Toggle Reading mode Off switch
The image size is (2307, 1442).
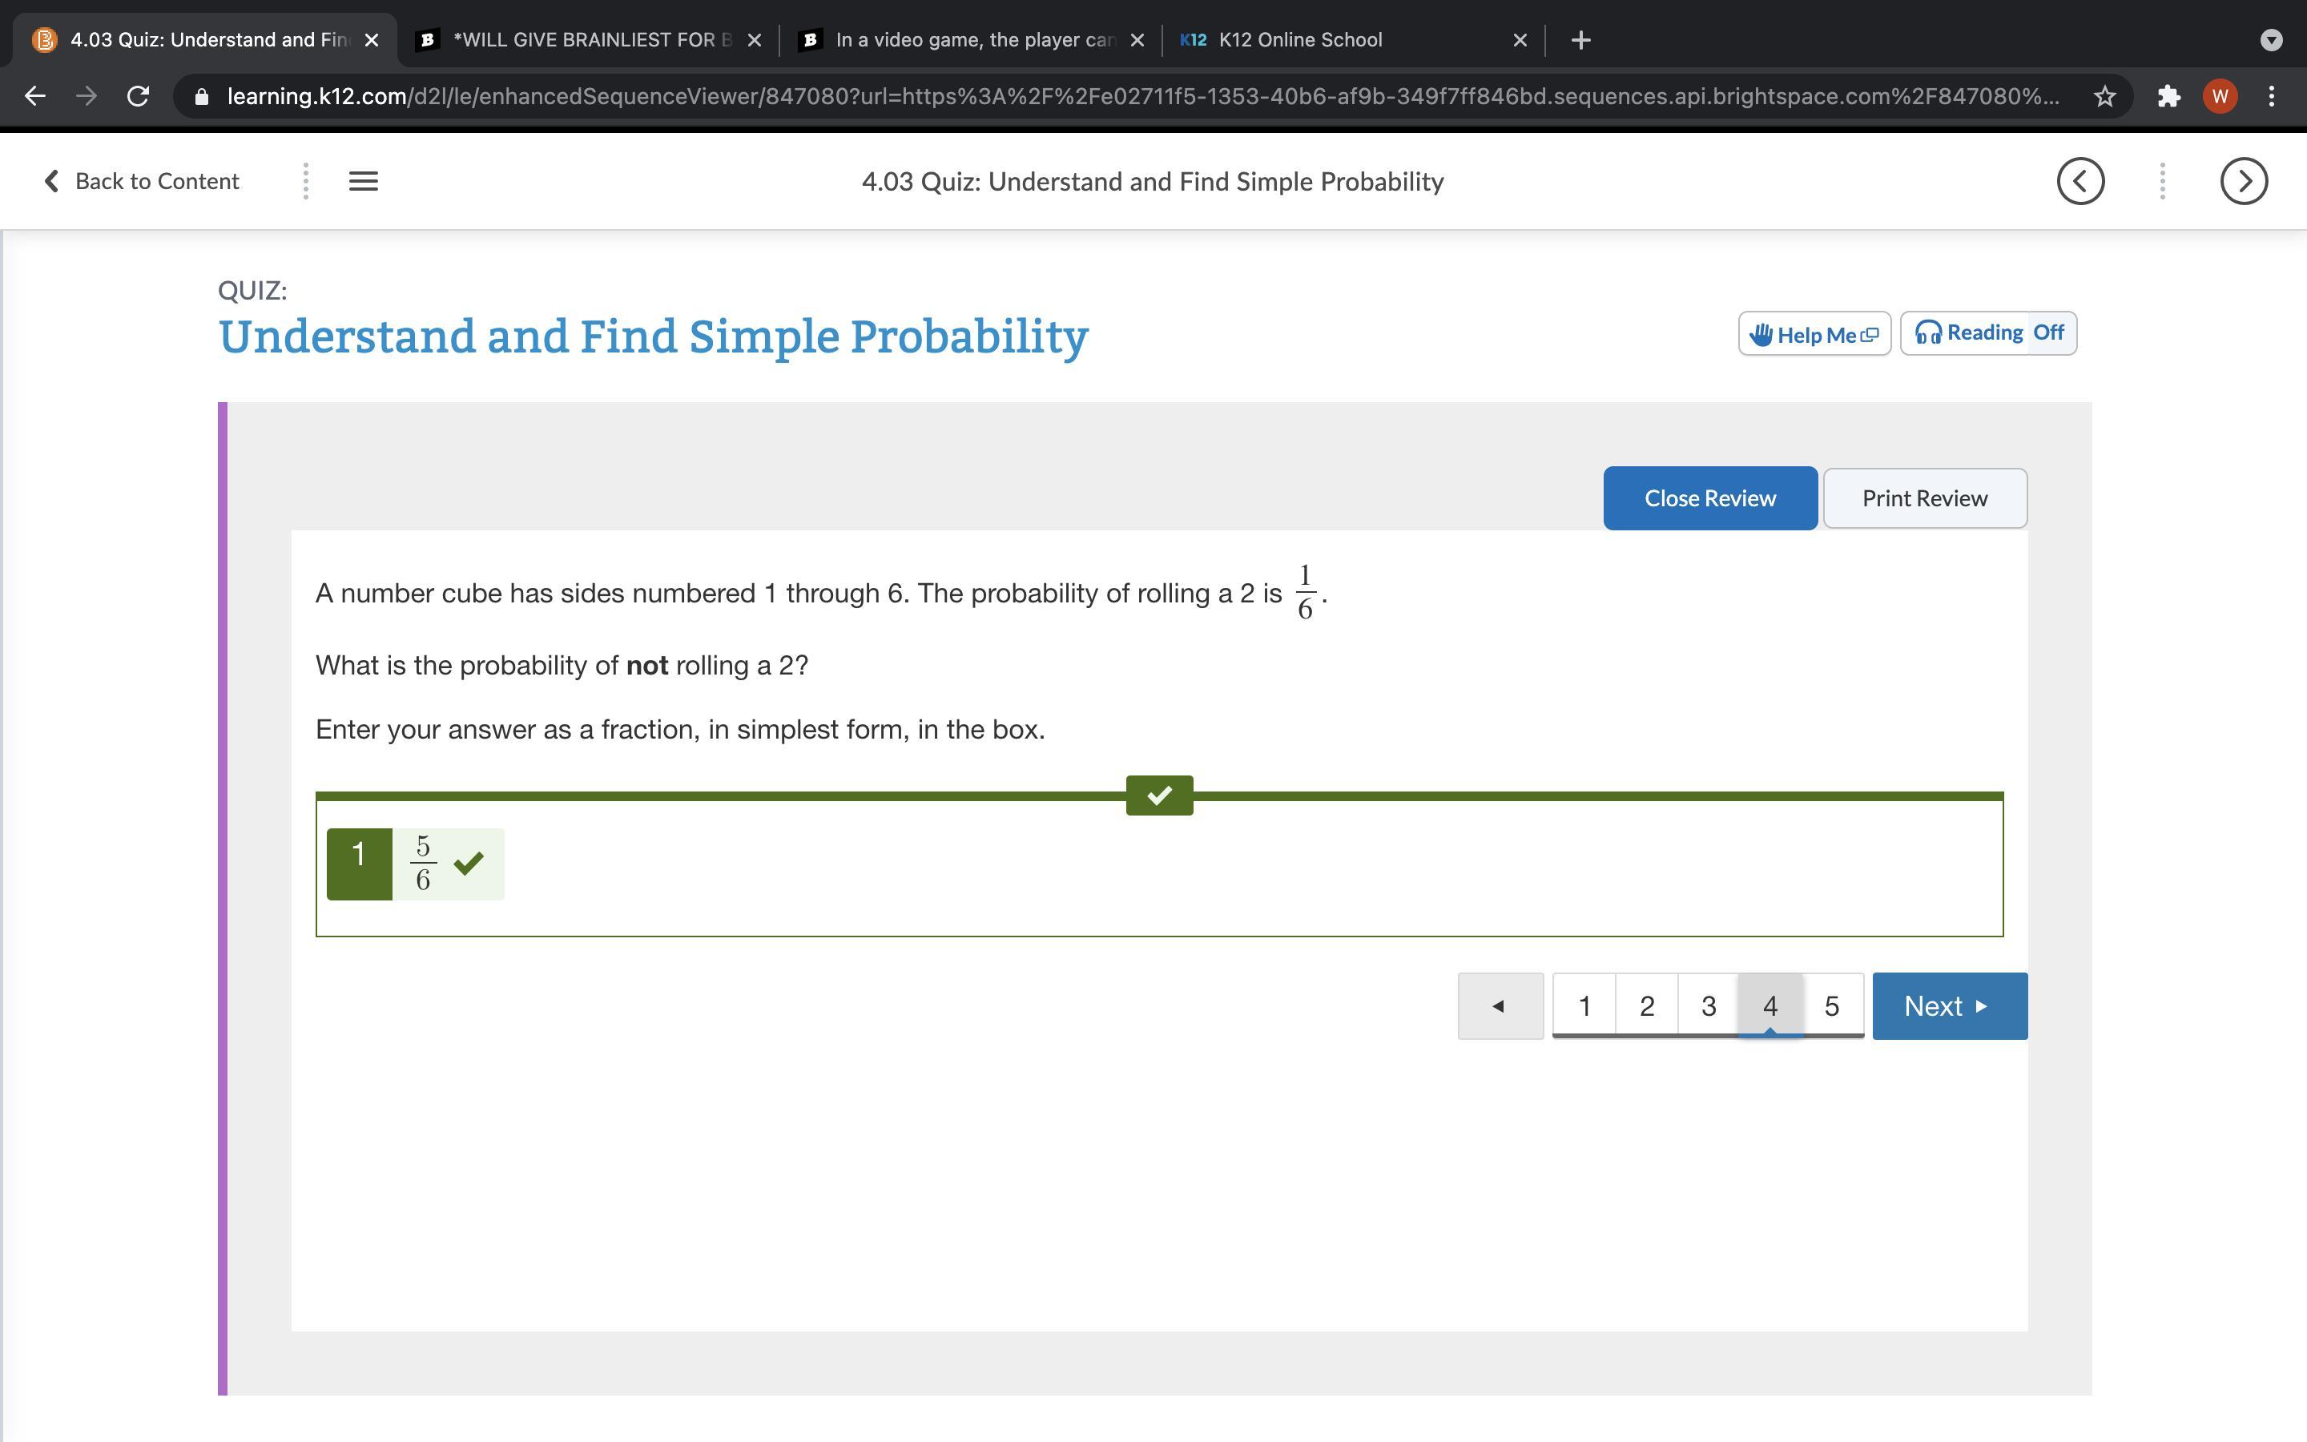coord(2047,332)
